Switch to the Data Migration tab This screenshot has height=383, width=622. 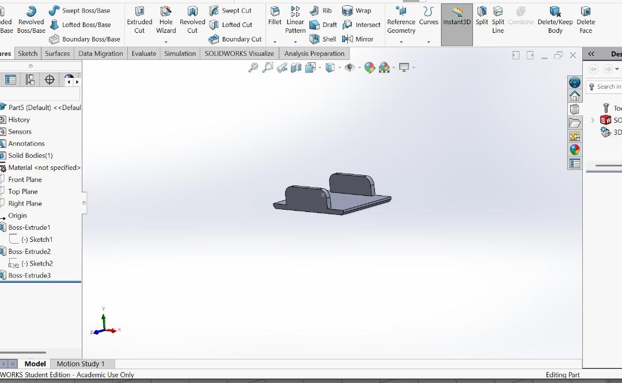coord(101,54)
